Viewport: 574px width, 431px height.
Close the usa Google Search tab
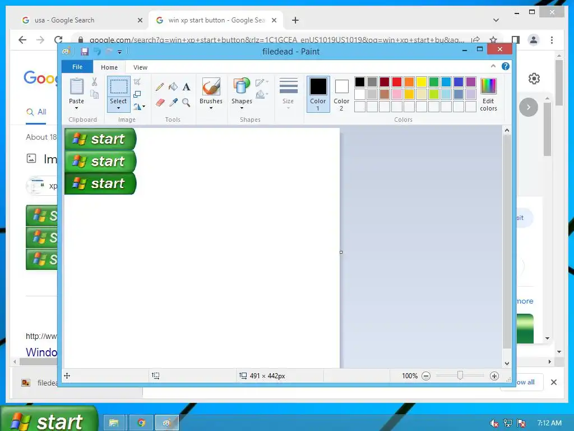tap(140, 20)
